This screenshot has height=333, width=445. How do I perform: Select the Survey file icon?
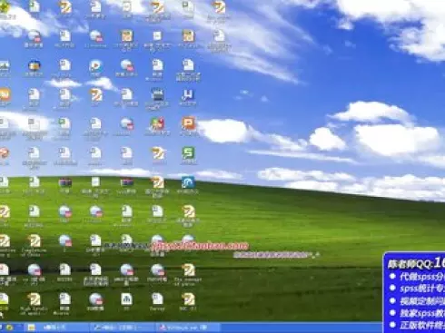(157, 299)
